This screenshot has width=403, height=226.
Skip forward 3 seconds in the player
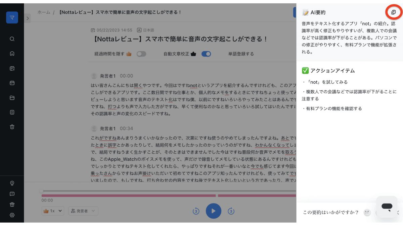231,211
